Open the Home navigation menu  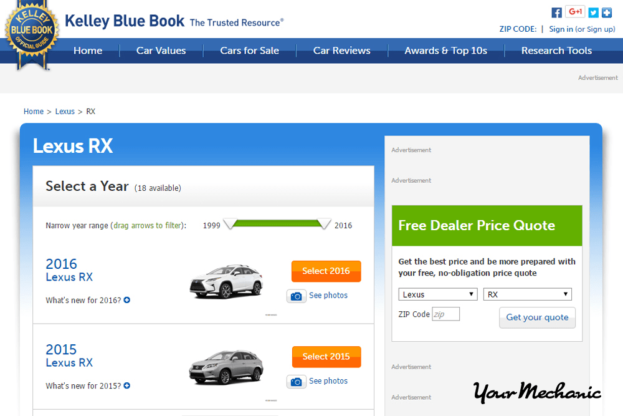coord(88,51)
